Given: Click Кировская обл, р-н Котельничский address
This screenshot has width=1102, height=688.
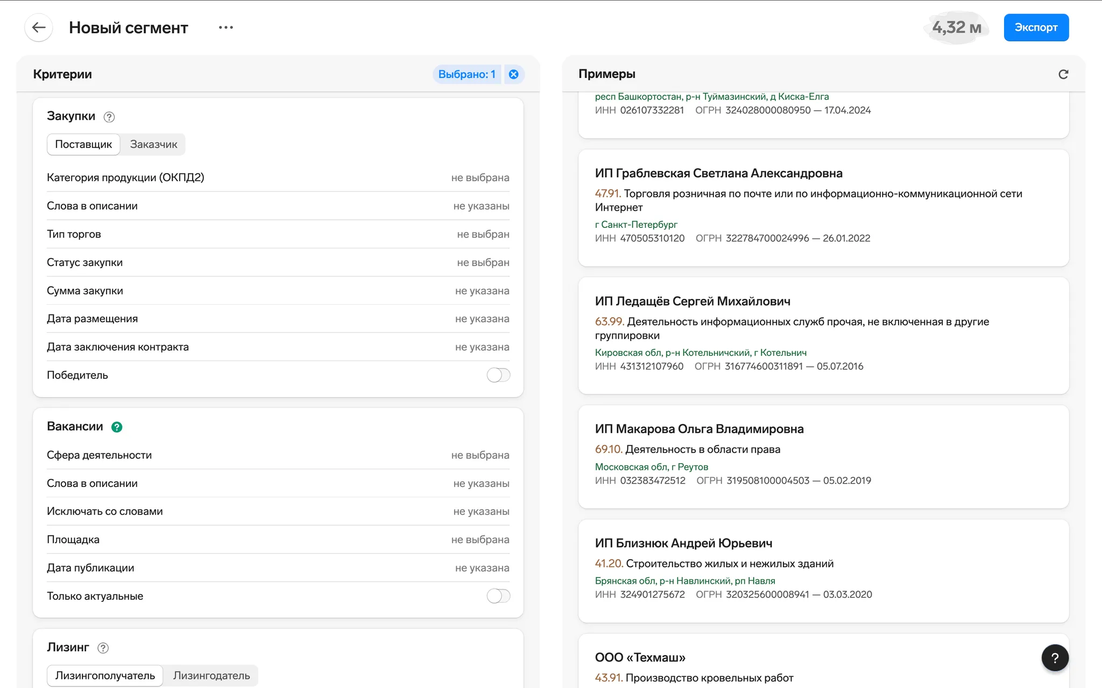Looking at the screenshot, I should [701, 353].
